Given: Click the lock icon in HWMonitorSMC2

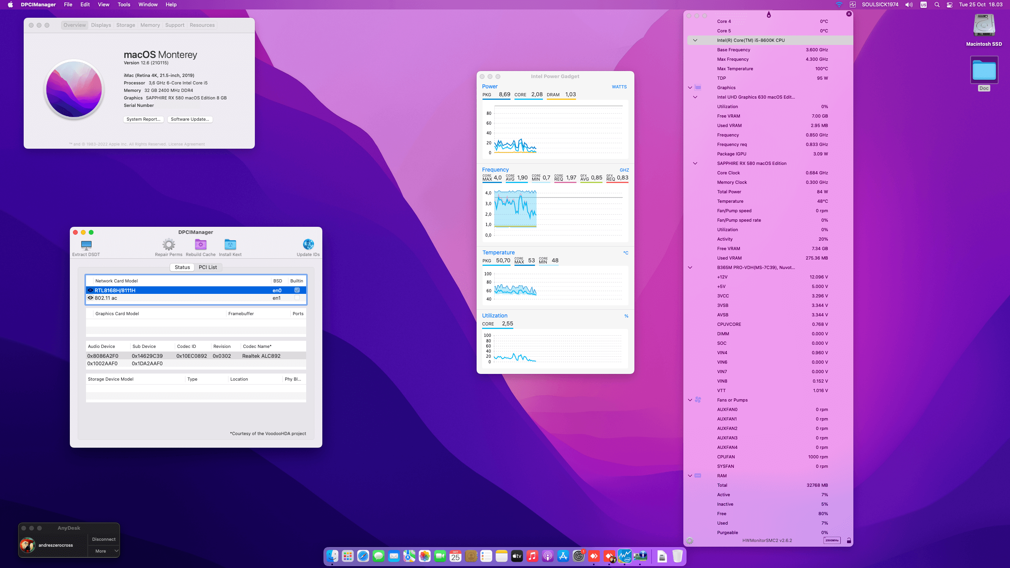Looking at the screenshot, I should tap(849, 540).
